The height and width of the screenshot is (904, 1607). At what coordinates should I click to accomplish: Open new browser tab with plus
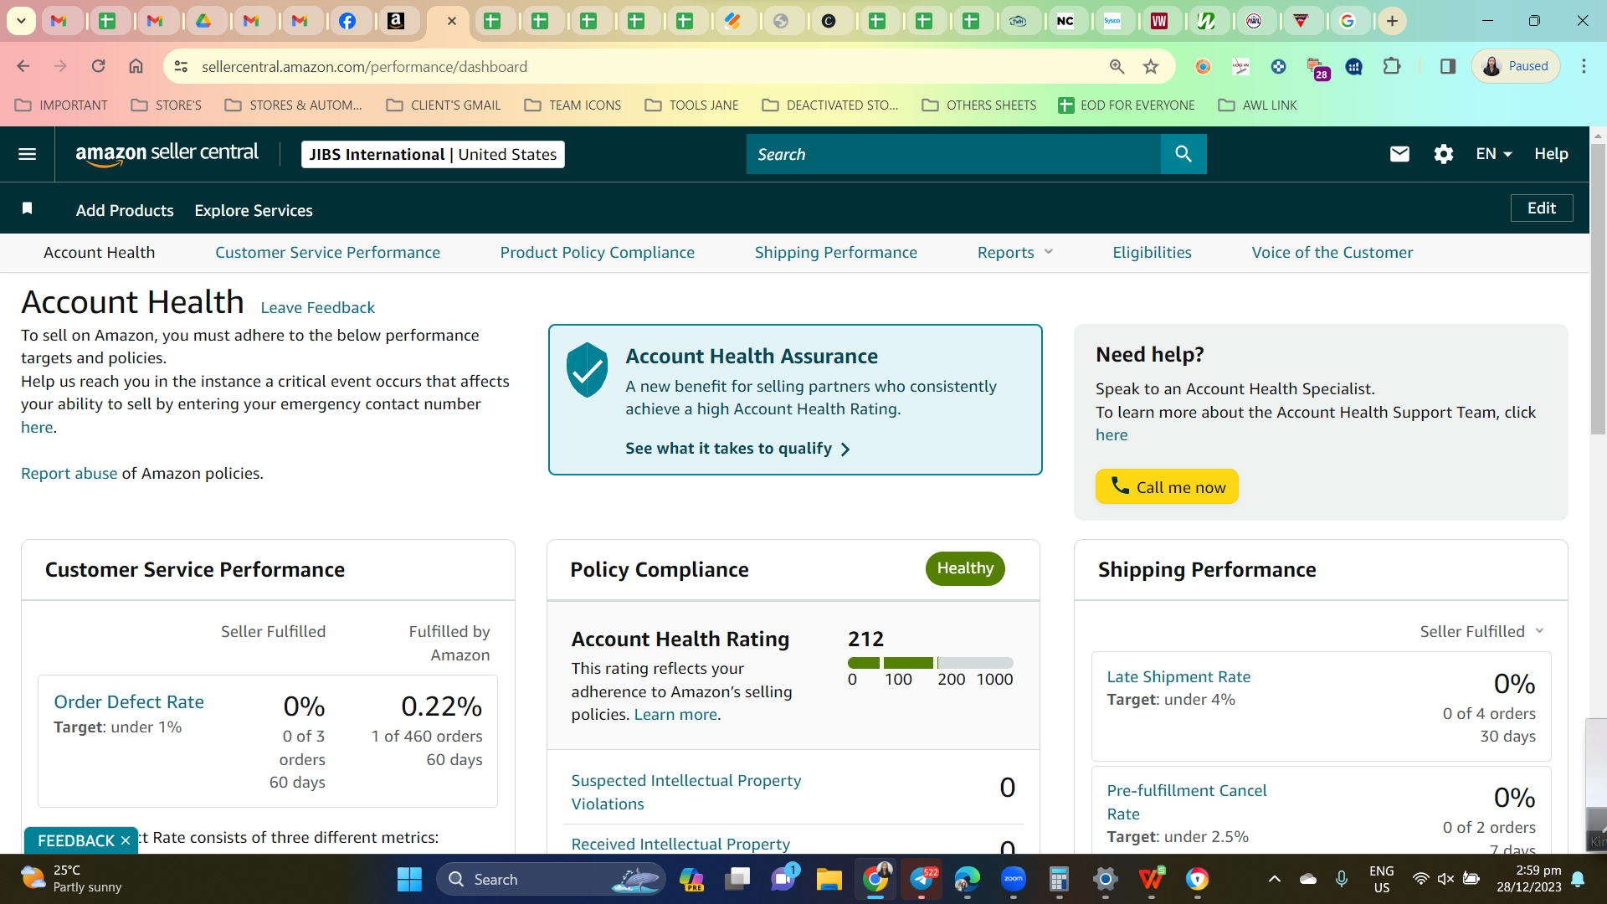(1392, 21)
